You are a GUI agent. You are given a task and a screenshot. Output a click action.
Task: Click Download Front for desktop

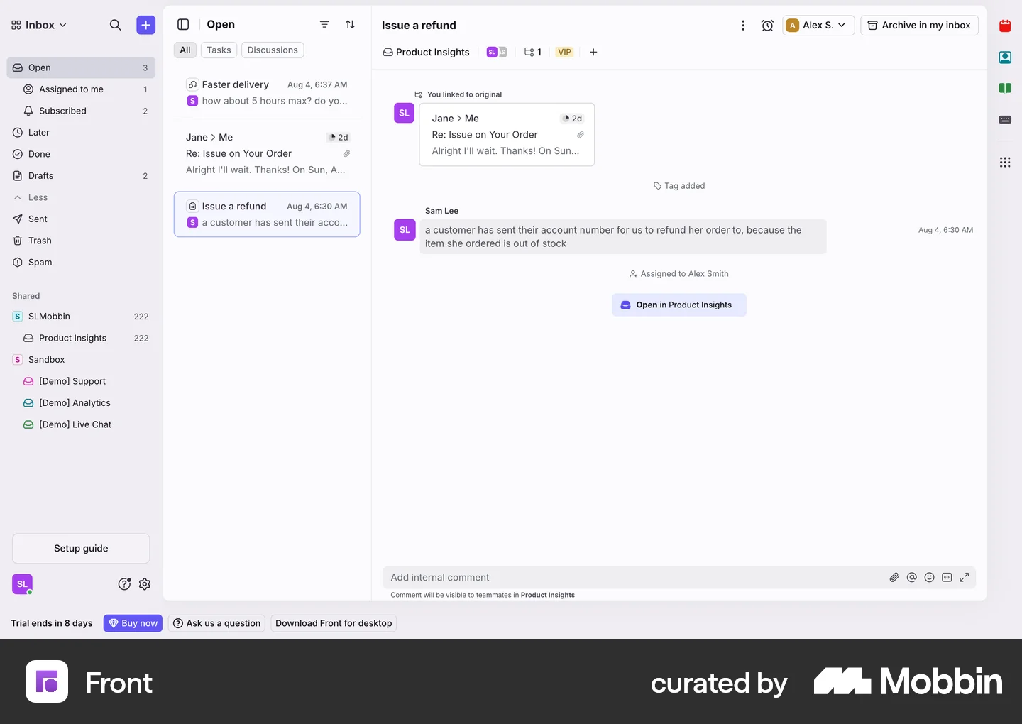pos(334,623)
